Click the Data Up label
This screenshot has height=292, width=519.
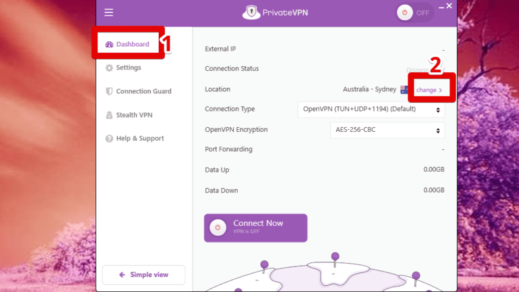pos(217,170)
